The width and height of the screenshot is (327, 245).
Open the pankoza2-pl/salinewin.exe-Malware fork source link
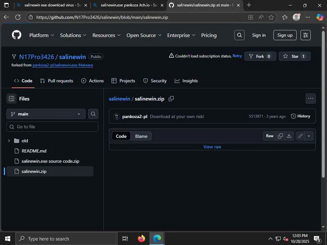63,65
